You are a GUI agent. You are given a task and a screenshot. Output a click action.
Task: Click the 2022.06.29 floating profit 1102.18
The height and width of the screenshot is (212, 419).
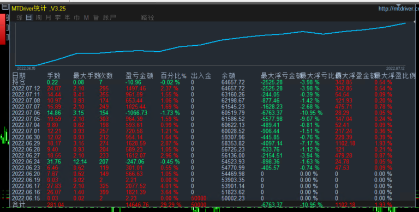(345, 143)
